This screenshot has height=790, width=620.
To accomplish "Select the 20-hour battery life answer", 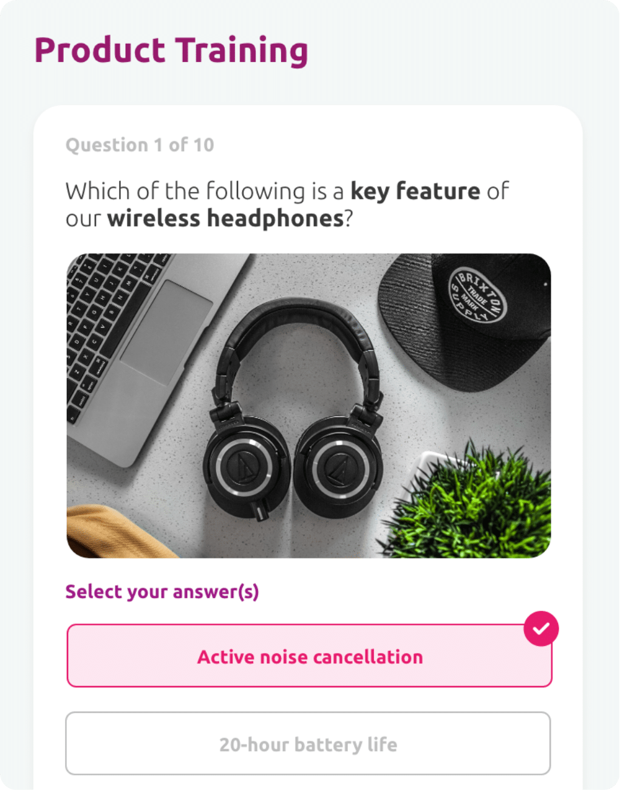I will [x=308, y=743].
